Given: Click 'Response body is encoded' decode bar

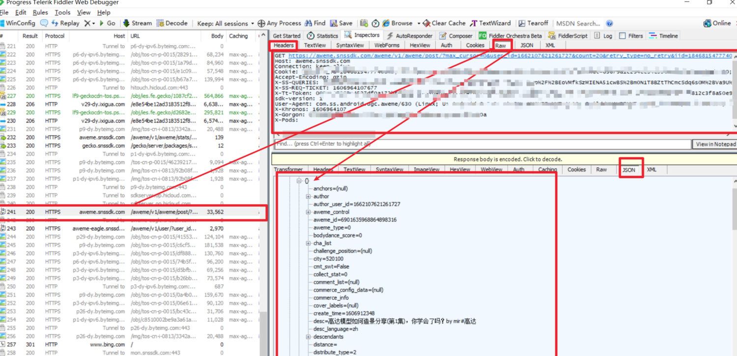Looking at the screenshot, I should pyautogui.click(x=504, y=159).
